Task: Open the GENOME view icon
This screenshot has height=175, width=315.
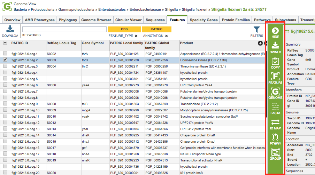Action: [275, 91]
